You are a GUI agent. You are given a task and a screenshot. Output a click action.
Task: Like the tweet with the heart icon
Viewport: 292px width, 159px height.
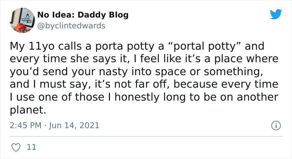pos(16,147)
